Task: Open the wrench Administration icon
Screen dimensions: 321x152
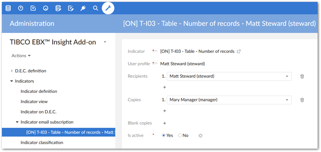Action: 108,8
